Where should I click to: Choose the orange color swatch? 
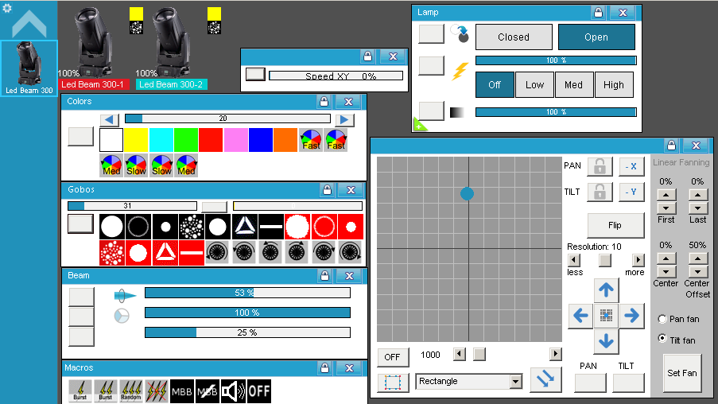tap(285, 140)
